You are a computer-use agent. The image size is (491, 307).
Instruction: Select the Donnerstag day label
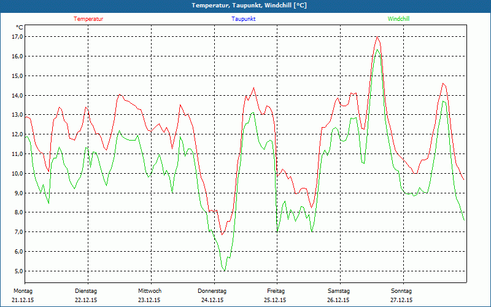[x=212, y=291]
